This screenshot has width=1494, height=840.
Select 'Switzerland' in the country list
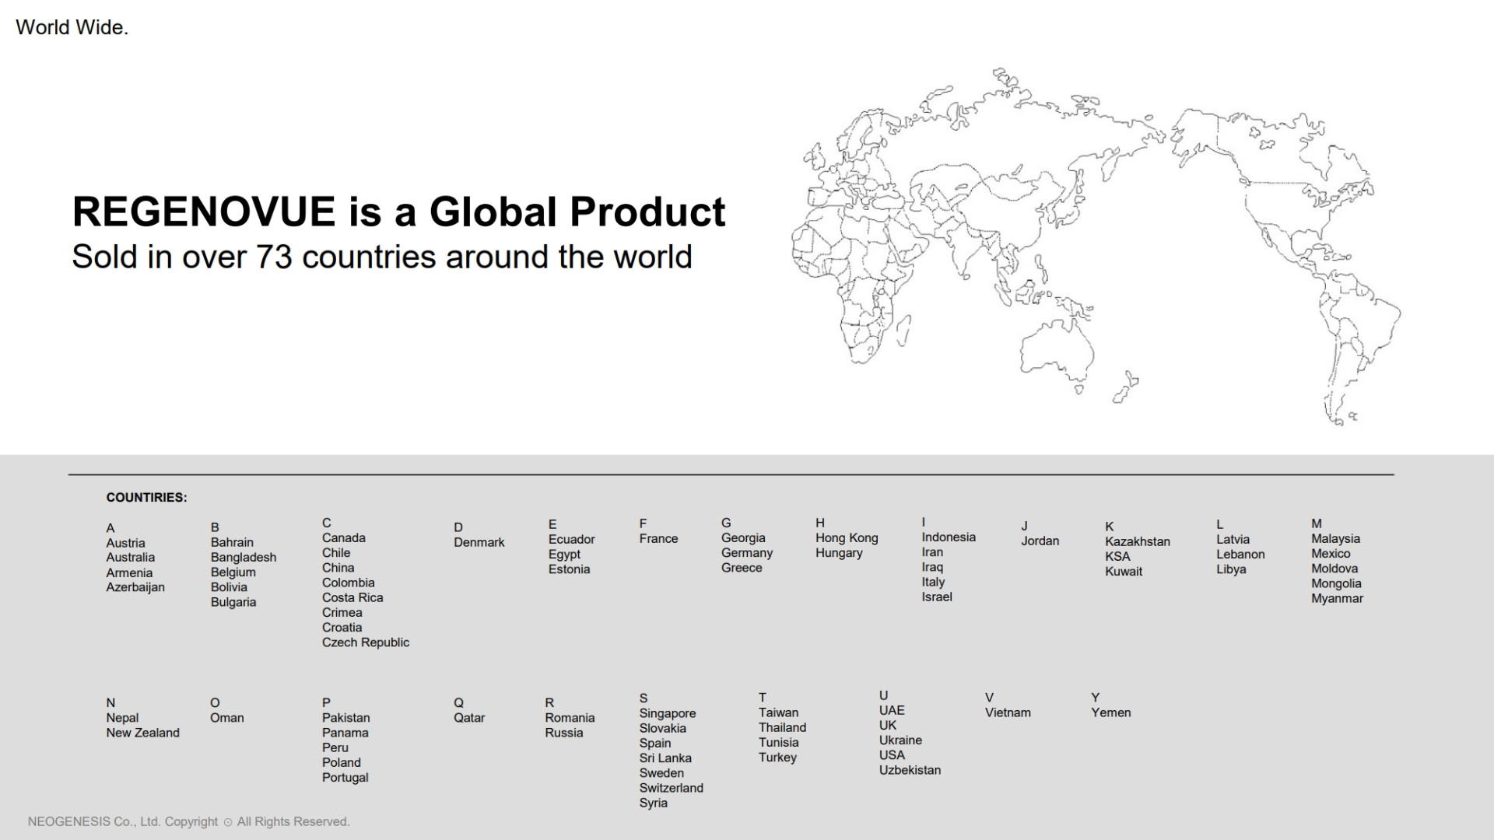point(672,788)
